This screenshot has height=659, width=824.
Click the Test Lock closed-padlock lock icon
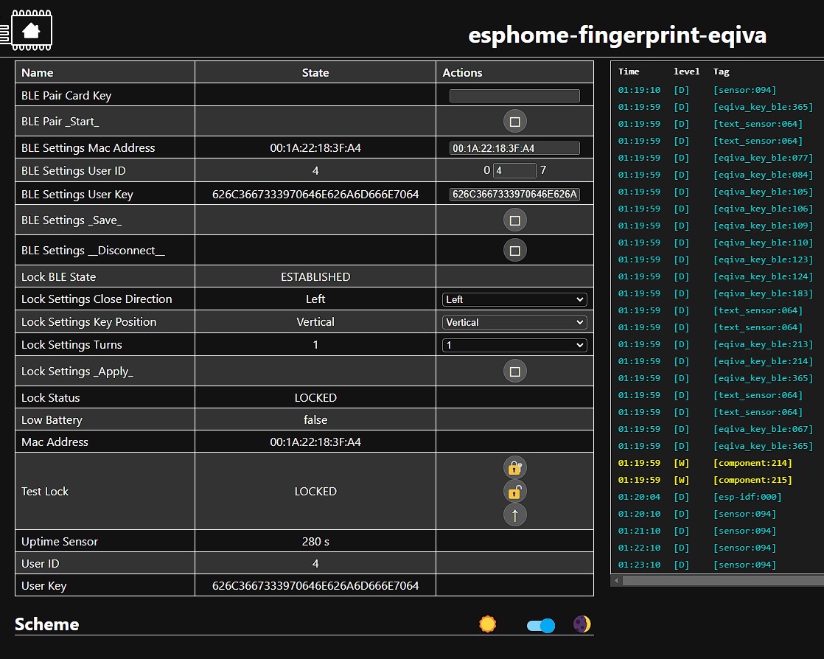click(515, 467)
